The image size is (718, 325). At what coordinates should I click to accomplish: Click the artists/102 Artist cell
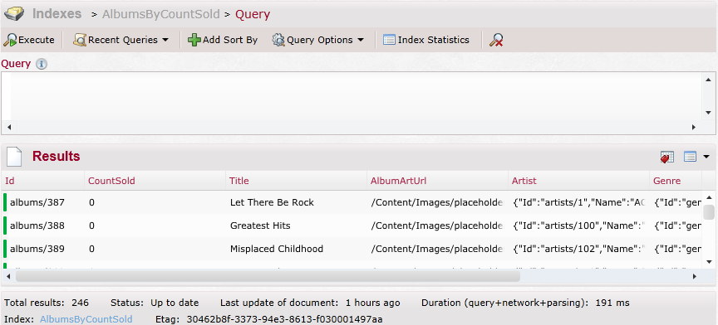(578, 249)
